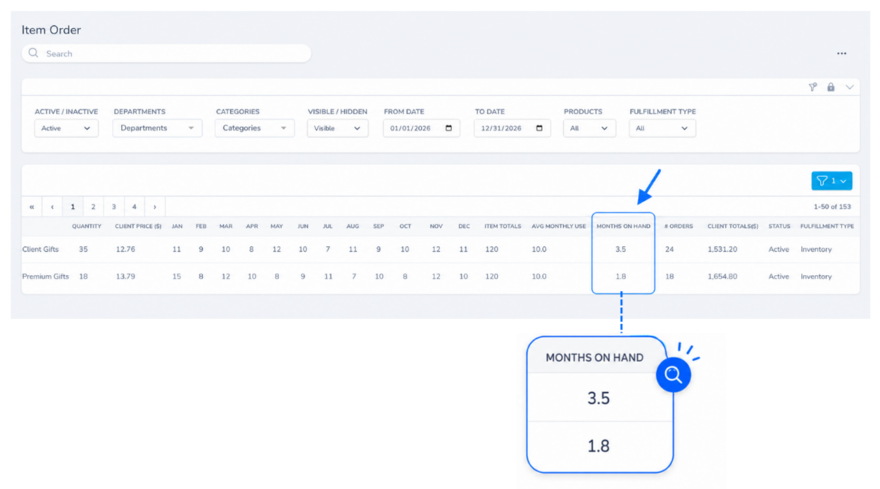Sort by Client Price ($) column header
880x489 pixels.
[x=138, y=226]
